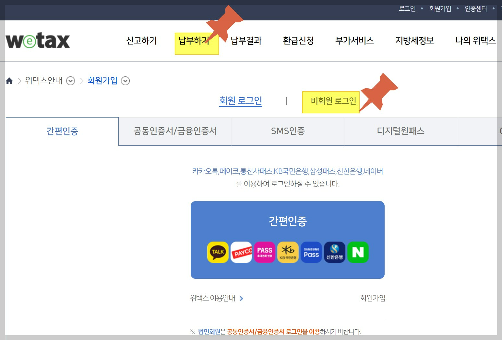
Task: Select the PASS mobile verification icon
Action: coord(265,252)
